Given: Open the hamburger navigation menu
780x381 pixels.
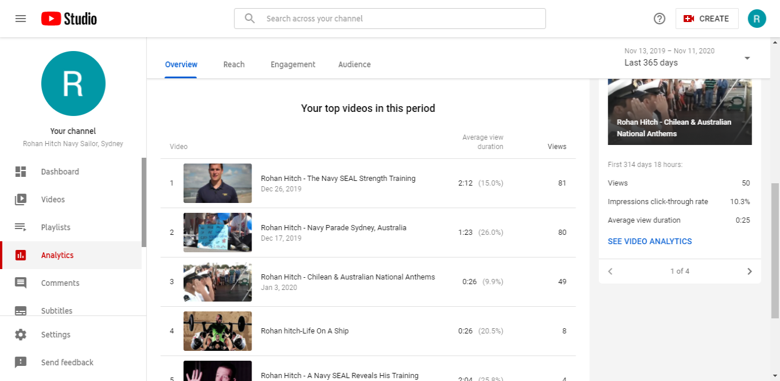Looking at the screenshot, I should click(20, 19).
